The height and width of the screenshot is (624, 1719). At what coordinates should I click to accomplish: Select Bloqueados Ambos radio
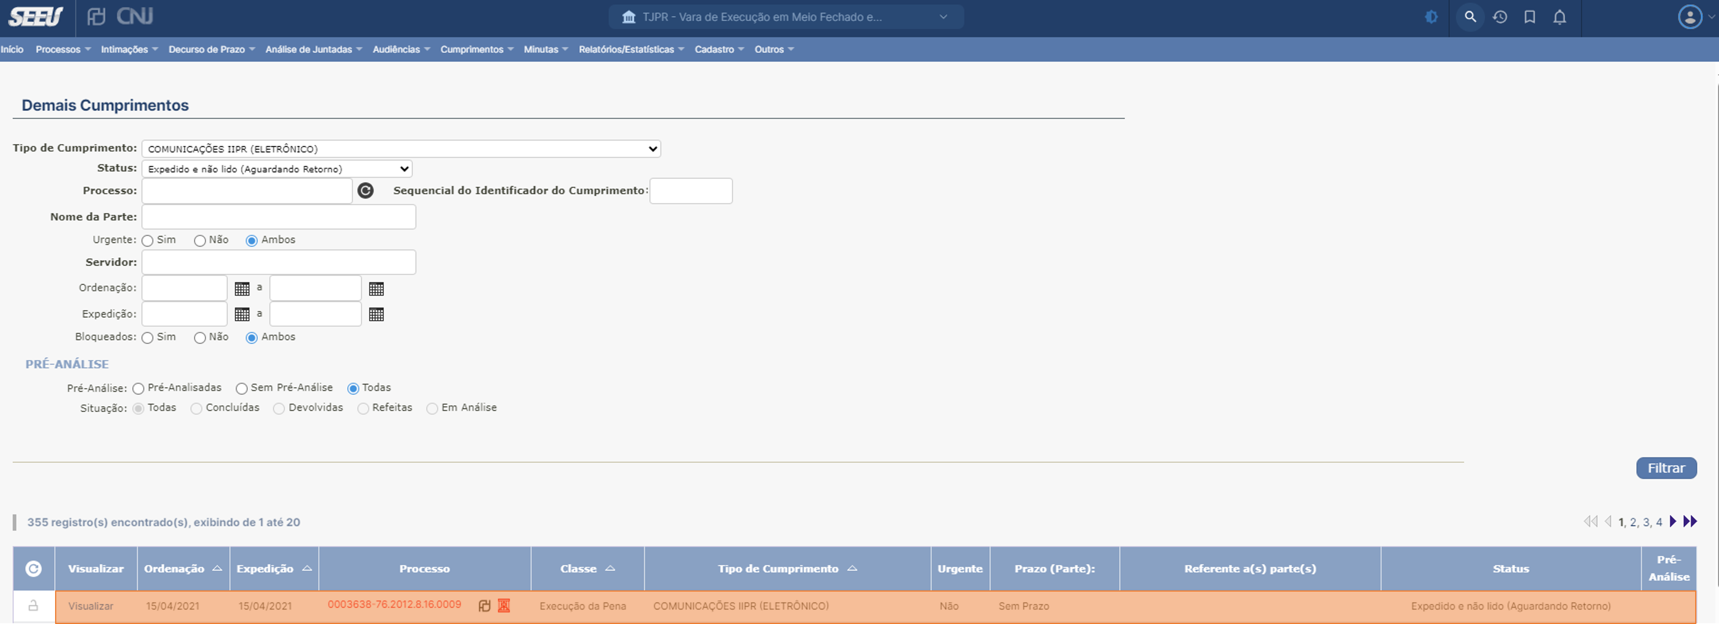(x=252, y=338)
